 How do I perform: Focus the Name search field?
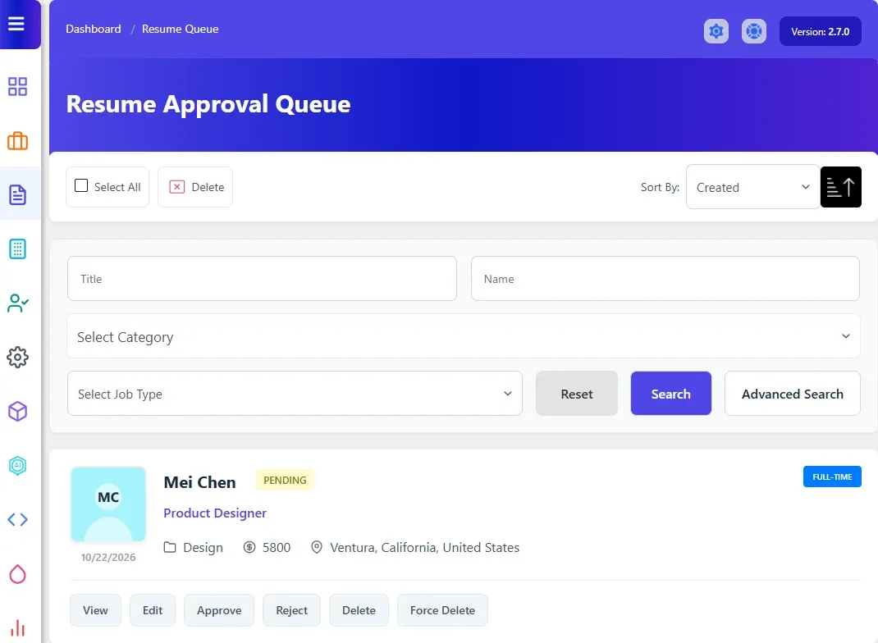click(x=665, y=279)
